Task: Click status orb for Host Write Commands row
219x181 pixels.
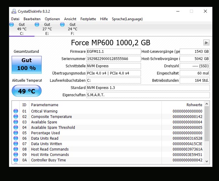Action: pyautogui.click(x=16, y=154)
